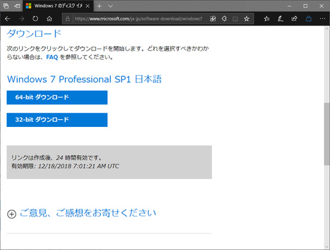This screenshot has width=330, height=250.
Task: Show tab previews chevron
Action: 110,6
